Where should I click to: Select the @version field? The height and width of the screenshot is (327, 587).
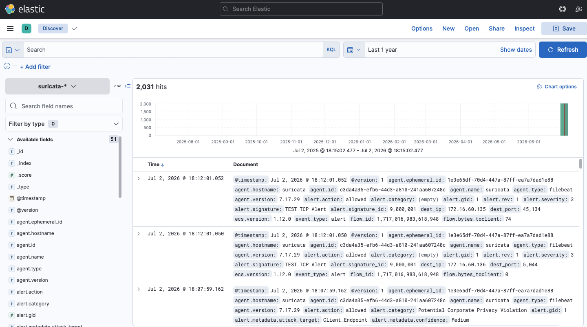click(x=27, y=210)
